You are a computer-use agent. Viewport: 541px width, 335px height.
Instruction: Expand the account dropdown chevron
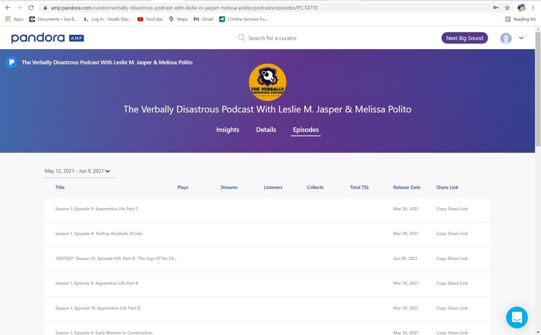click(x=521, y=38)
